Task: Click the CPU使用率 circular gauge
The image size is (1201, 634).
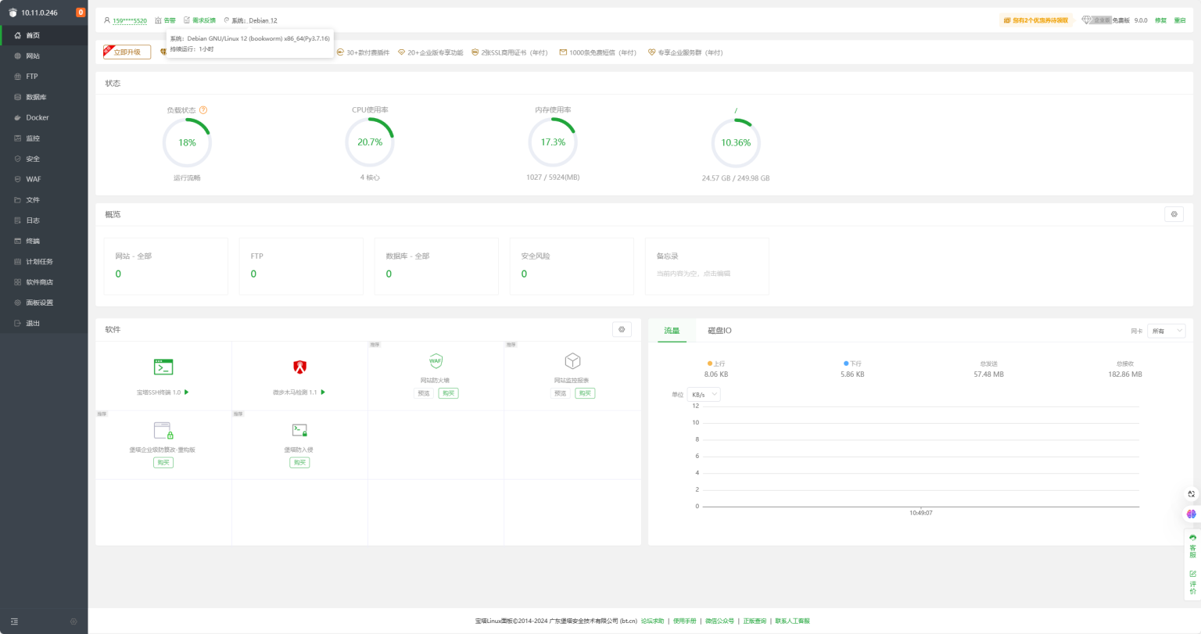Action: point(370,142)
